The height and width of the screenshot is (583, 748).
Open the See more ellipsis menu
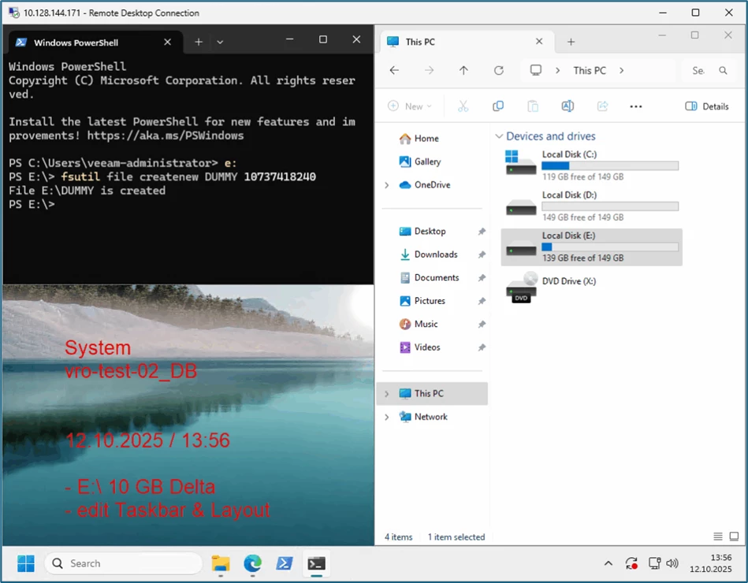(x=636, y=106)
